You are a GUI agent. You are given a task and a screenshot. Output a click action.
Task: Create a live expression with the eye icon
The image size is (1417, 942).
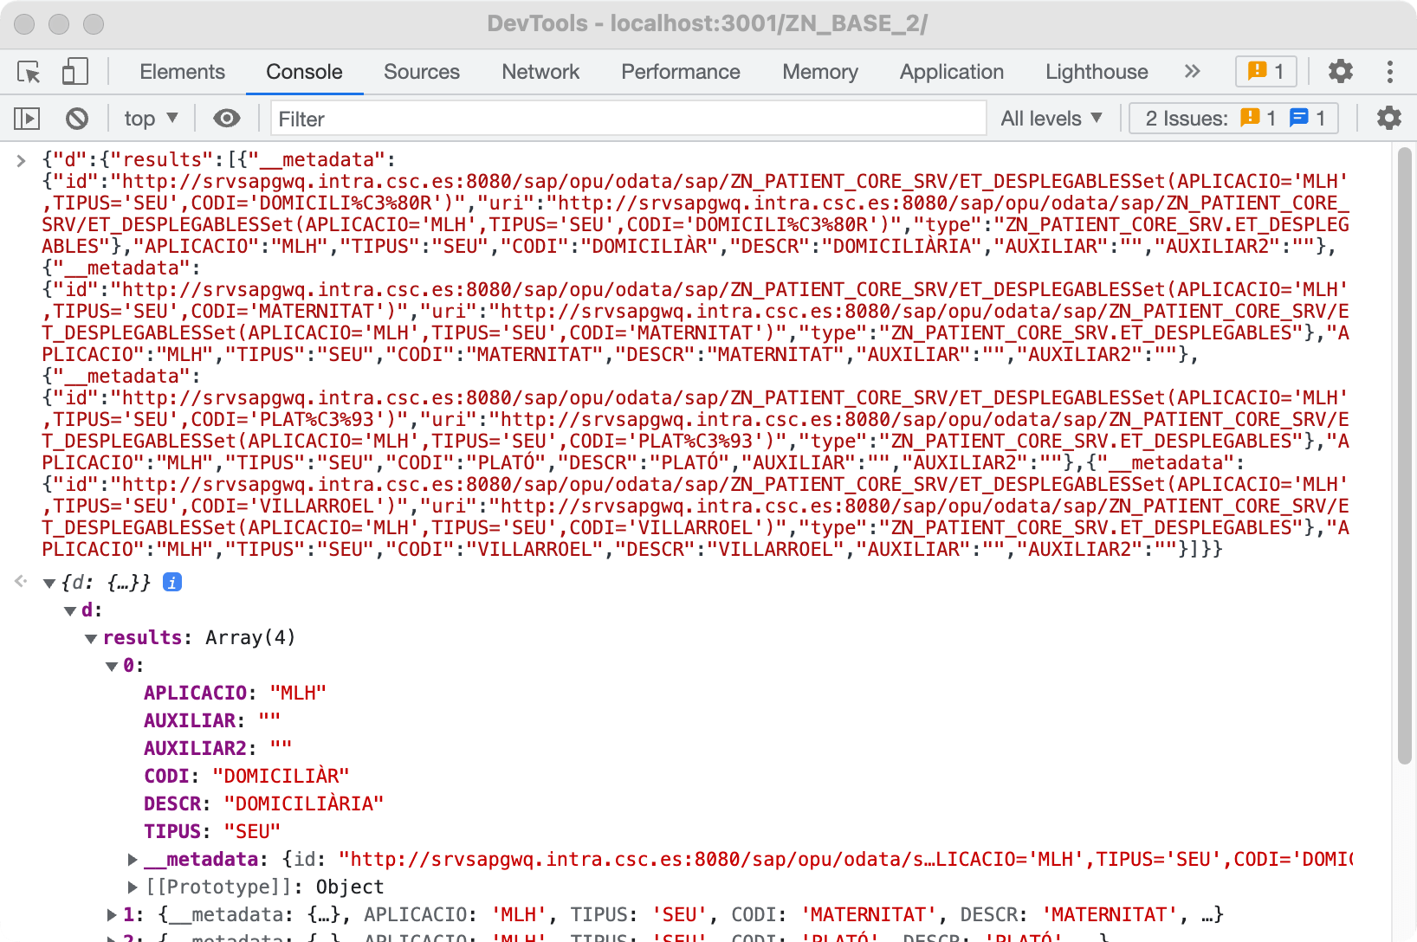click(227, 119)
